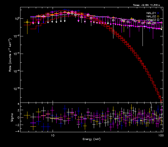Click the 4 tick label on Sigma axis
Image resolution: width=168 pixels, height=147 pixels.
click(18, 104)
